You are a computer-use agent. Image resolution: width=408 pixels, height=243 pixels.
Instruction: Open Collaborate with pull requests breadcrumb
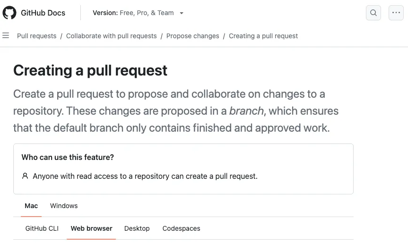111,36
